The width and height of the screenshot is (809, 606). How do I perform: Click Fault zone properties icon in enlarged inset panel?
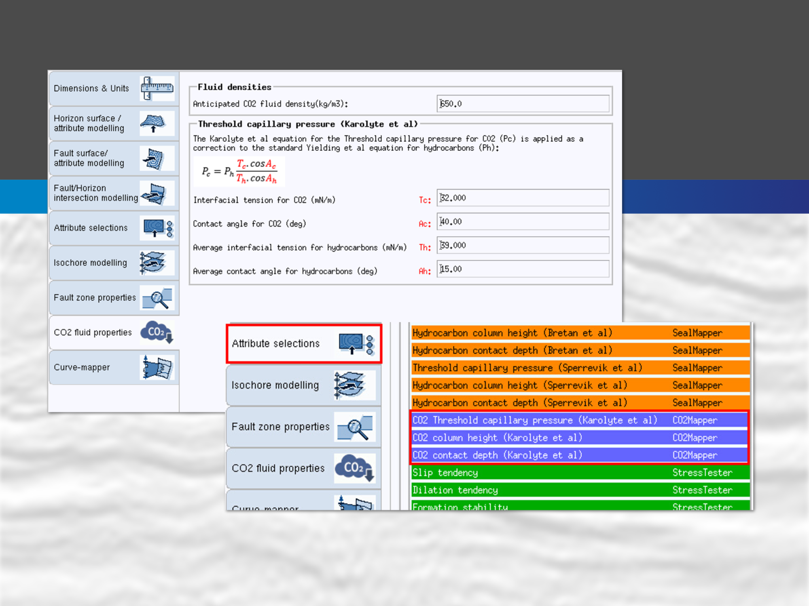[x=355, y=427]
